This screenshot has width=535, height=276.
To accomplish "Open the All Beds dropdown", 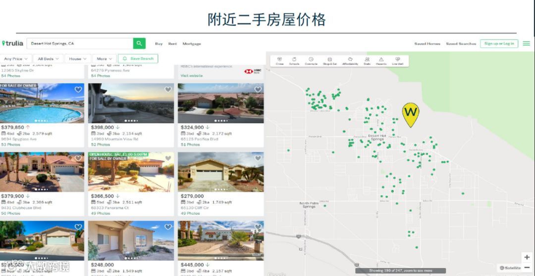I will click(48, 58).
